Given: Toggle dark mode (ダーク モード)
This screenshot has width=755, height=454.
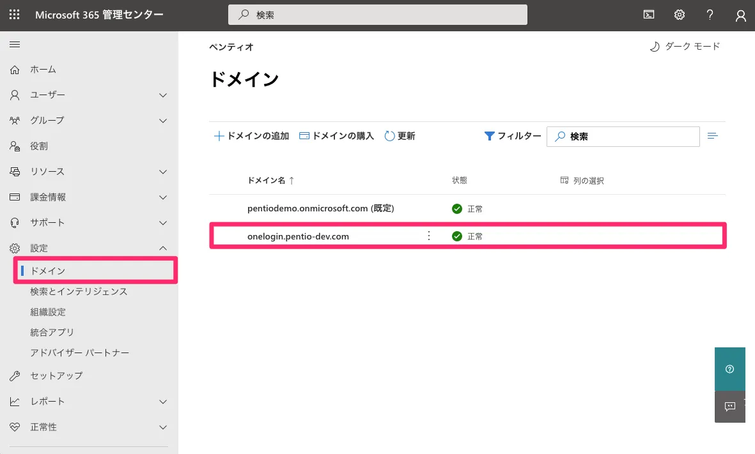Looking at the screenshot, I should click(x=685, y=47).
